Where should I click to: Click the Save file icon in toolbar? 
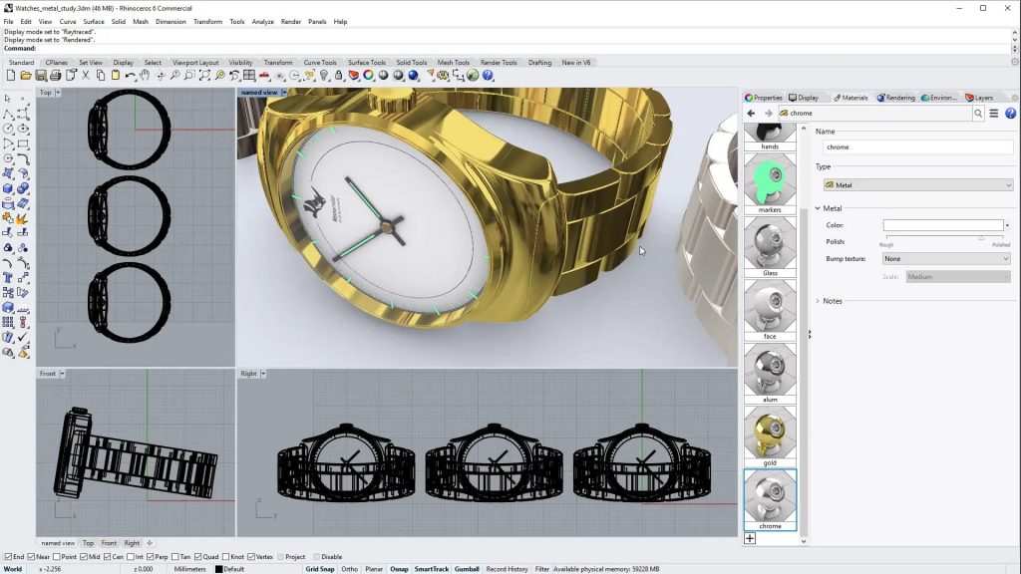click(x=41, y=76)
